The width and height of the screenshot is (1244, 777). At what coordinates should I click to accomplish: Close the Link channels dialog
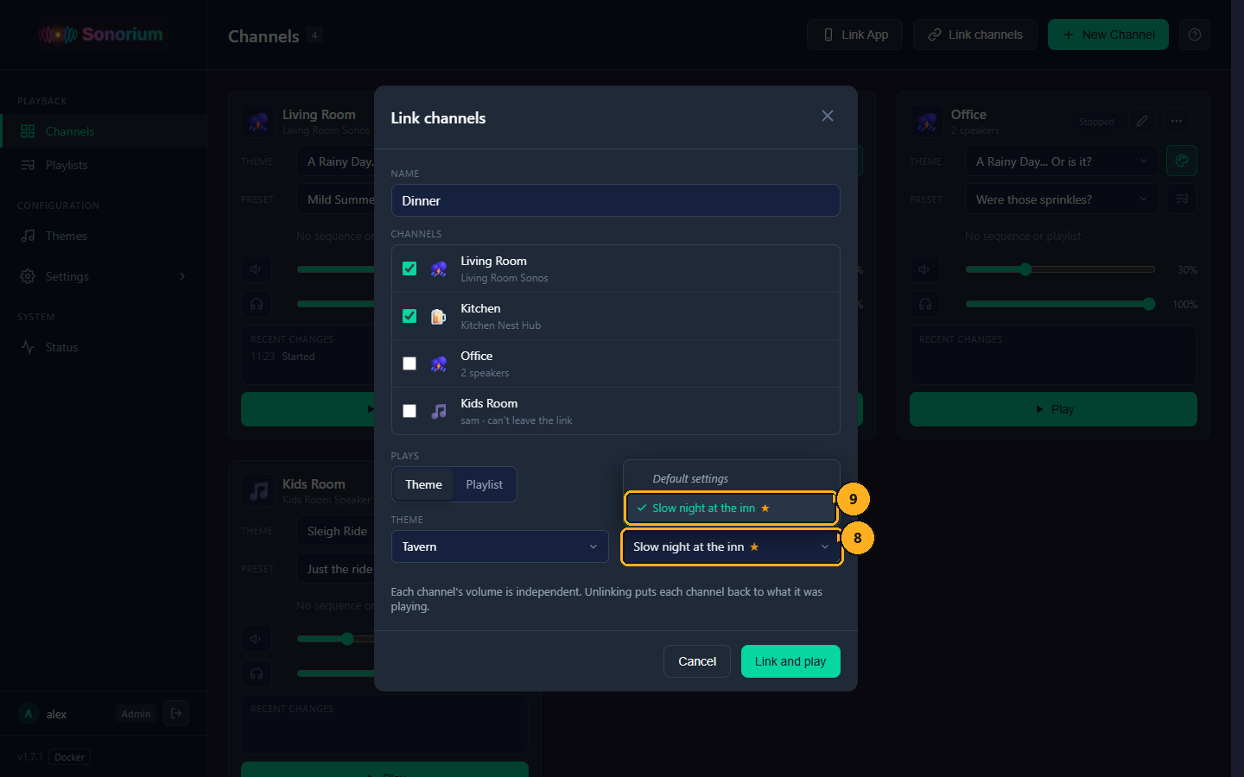coord(827,116)
